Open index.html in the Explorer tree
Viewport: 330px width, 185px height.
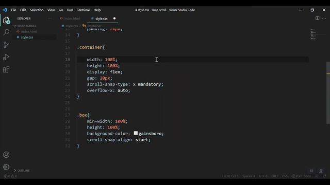[29, 31]
